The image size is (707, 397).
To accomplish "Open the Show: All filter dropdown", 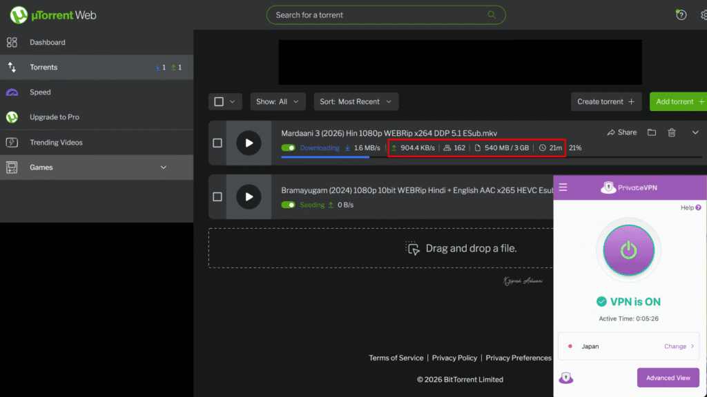I will [x=278, y=102].
